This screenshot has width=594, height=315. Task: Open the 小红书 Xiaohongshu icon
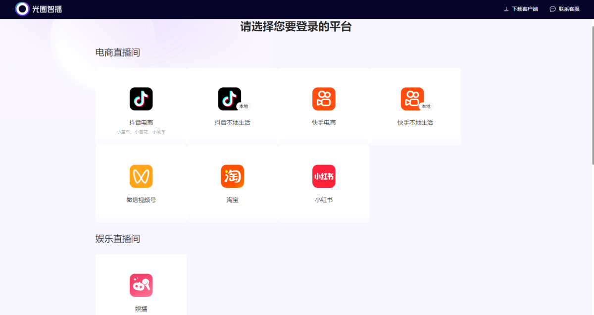[324, 176]
